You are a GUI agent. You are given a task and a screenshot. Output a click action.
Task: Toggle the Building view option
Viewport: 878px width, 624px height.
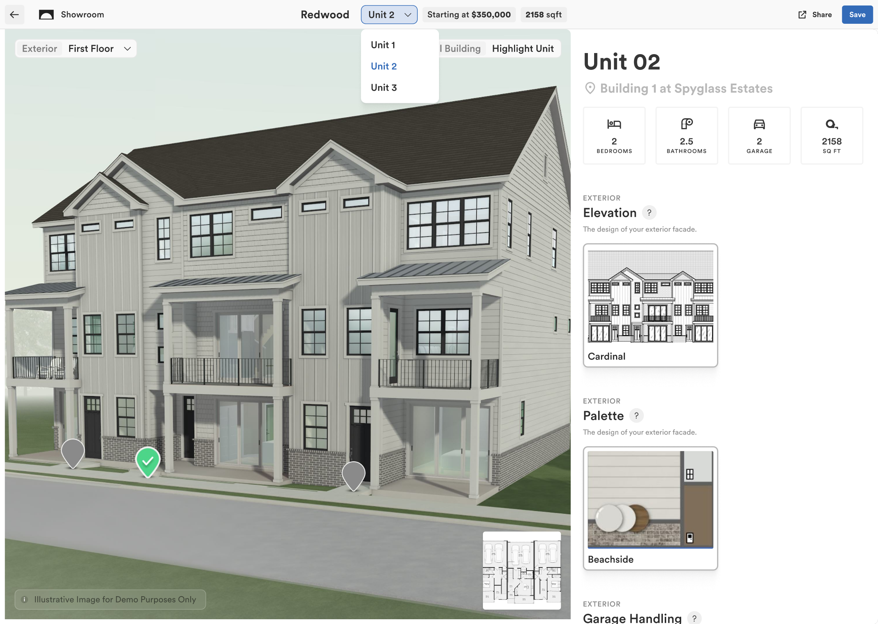click(462, 48)
